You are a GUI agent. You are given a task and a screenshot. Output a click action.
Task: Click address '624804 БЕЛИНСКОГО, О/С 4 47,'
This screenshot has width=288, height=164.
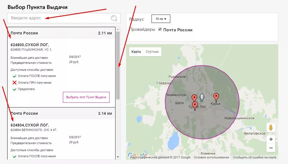(x=34, y=130)
